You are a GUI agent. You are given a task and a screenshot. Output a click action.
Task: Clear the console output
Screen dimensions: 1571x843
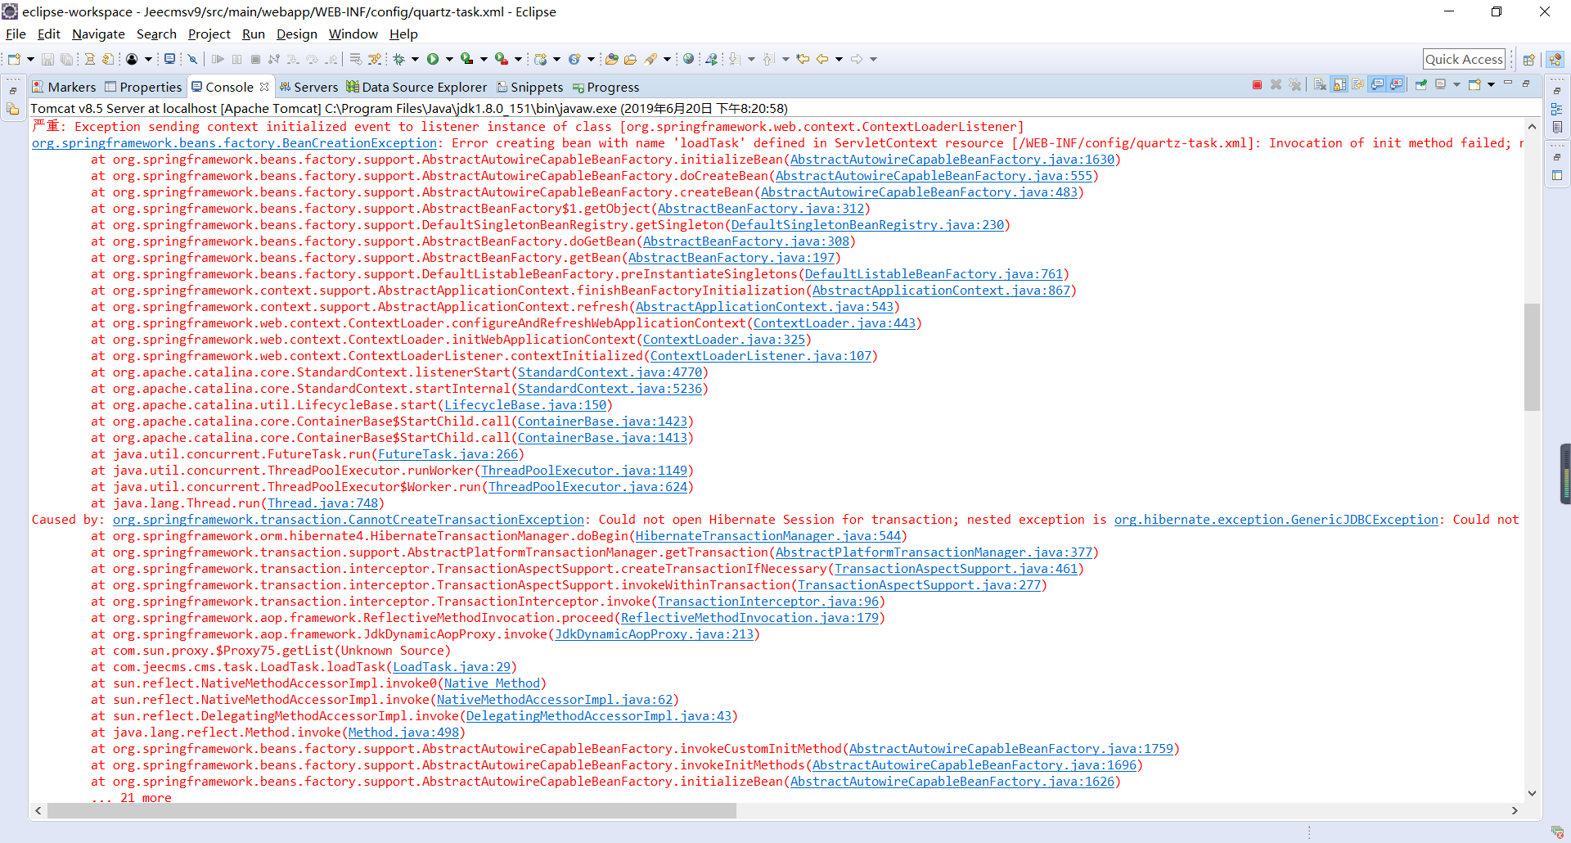[x=1320, y=85]
